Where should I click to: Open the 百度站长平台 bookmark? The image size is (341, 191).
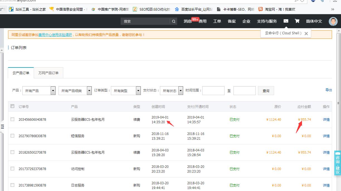pyautogui.click(x=194, y=9)
